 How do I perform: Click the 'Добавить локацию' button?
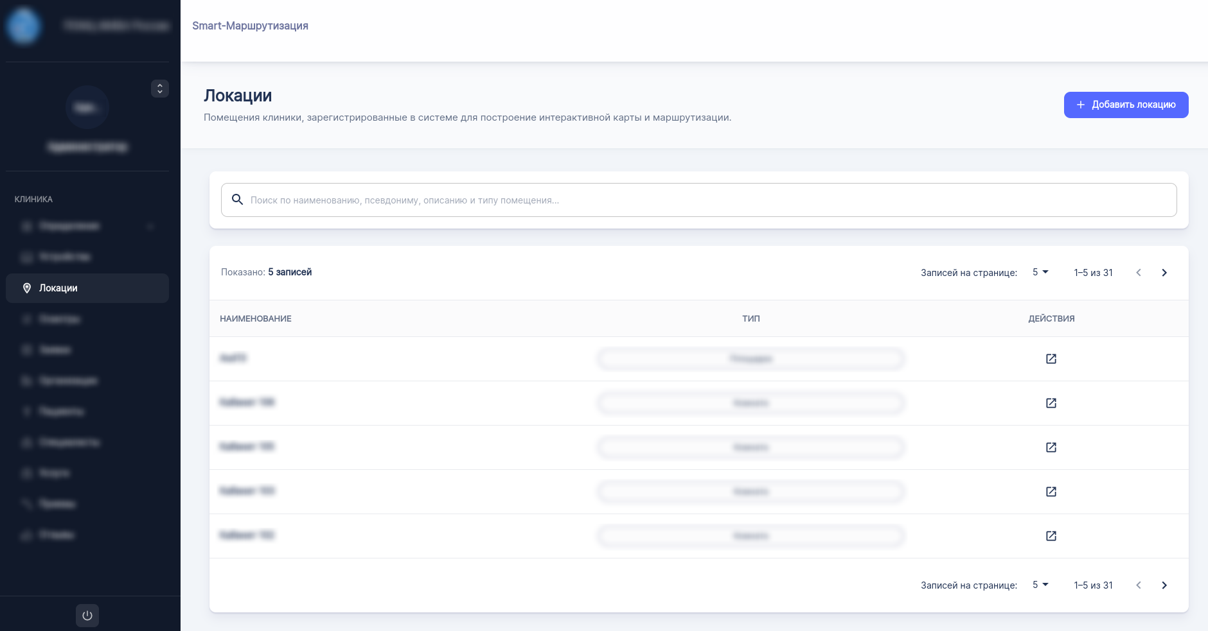pos(1126,105)
